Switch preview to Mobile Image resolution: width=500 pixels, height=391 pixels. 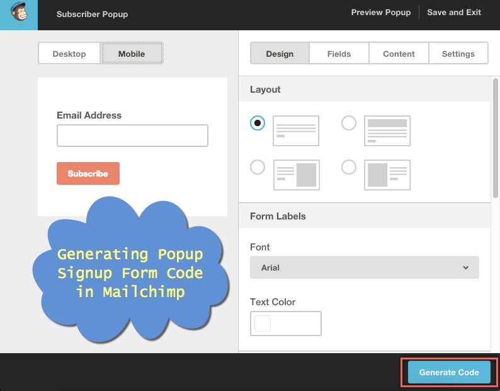click(x=132, y=54)
